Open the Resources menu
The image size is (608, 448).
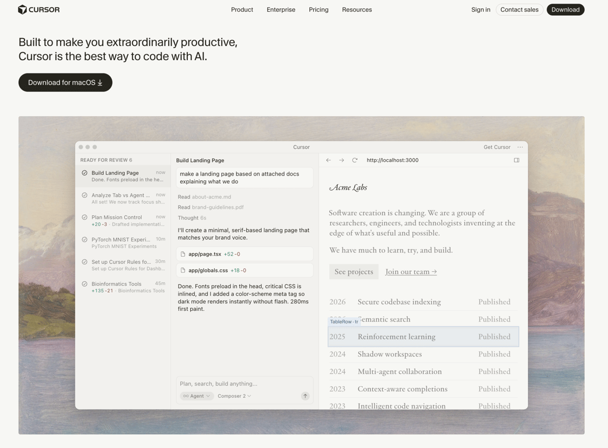coord(357,9)
